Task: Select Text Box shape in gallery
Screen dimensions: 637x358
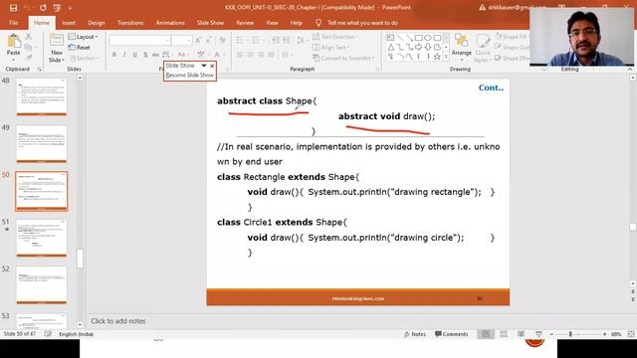Action: point(390,38)
